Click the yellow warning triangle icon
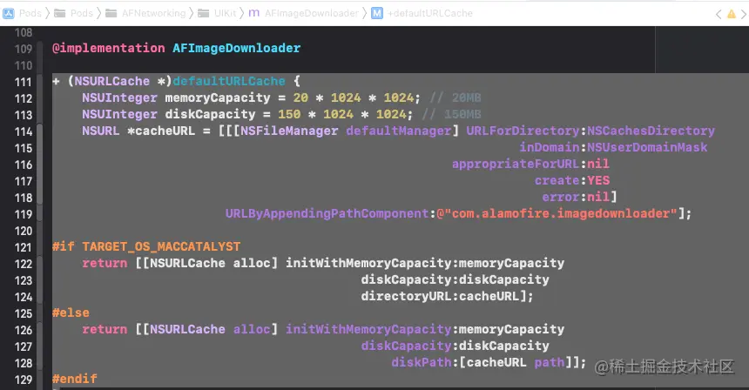 pos(732,14)
